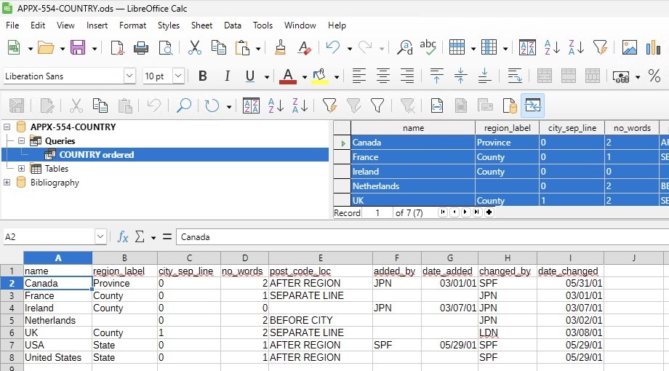Viewport: 669px width, 371px height.
Task: Click the Function Wizard fx icon
Action: coord(122,236)
